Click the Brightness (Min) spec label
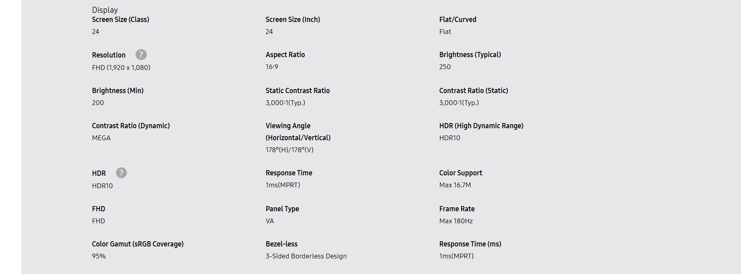This screenshot has width=753, height=274. (x=118, y=91)
